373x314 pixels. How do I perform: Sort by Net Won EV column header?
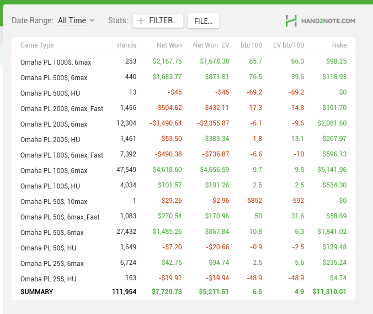click(x=211, y=45)
